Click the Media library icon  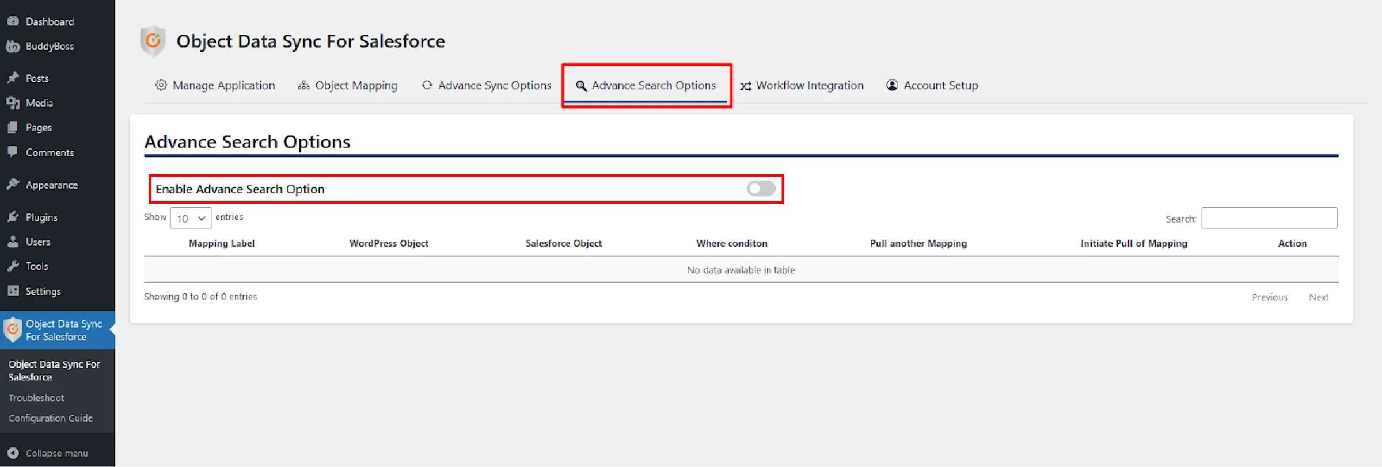click(13, 103)
